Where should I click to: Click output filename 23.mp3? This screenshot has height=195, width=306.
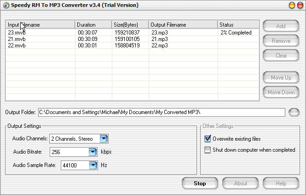[160, 33]
